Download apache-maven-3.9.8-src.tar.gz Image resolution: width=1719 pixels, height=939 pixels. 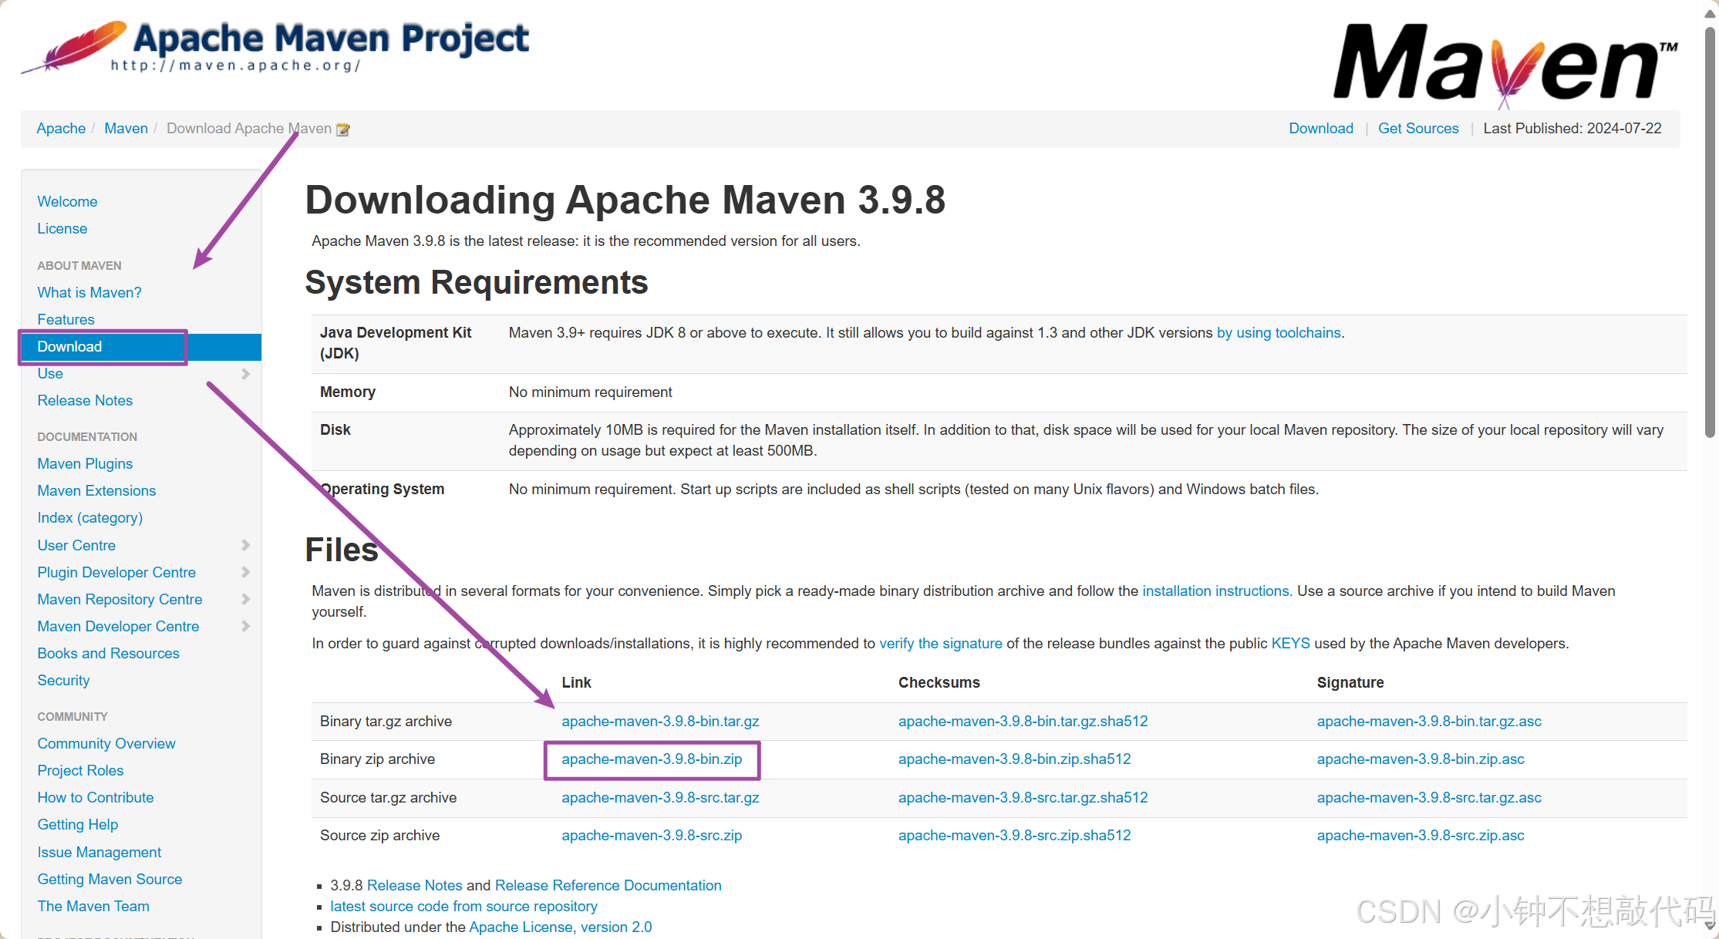pyautogui.click(x=660, y=798)
